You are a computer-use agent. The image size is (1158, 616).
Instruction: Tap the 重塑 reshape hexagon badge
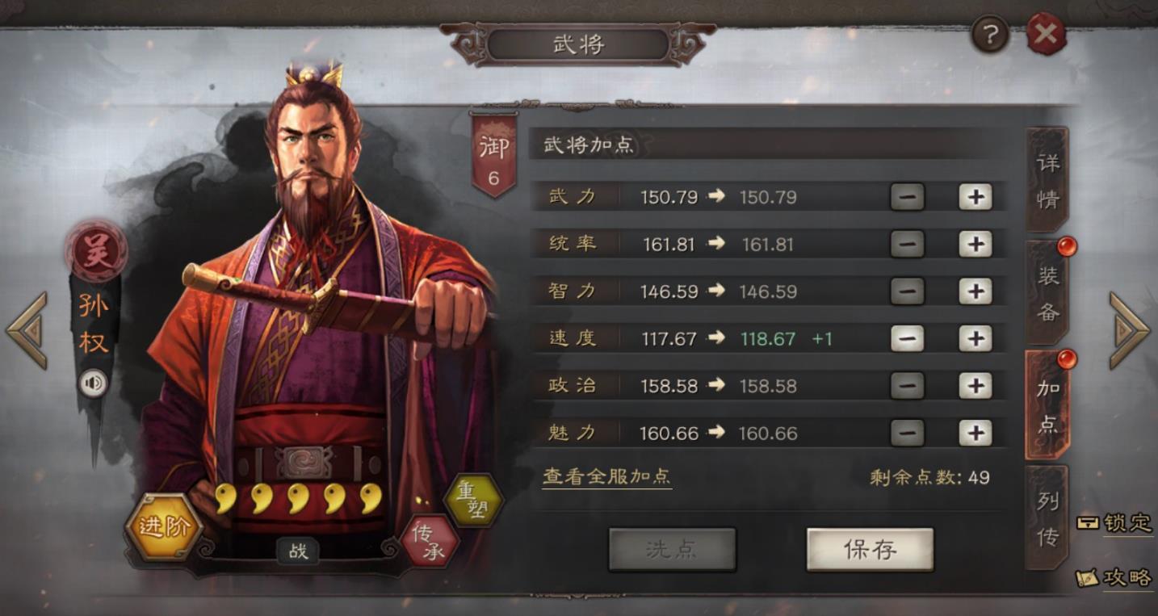click(473, 501)
